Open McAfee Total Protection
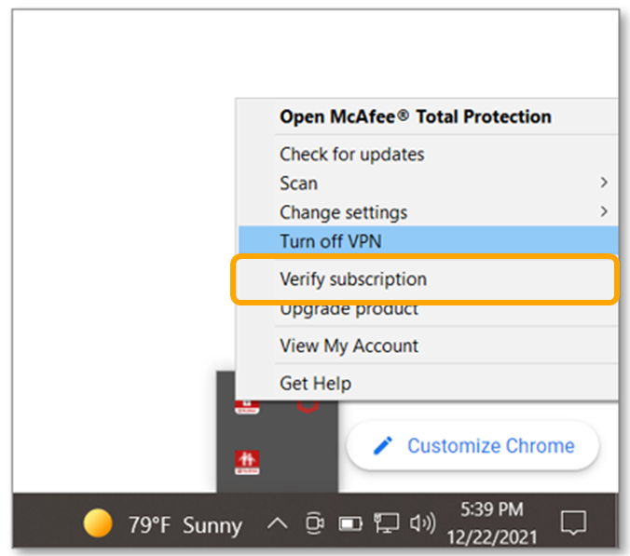 pyautogui.click(x=415, y=116)
